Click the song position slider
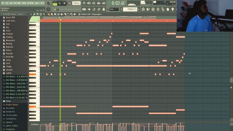233x131 pixels. click(x=67, y=9)
